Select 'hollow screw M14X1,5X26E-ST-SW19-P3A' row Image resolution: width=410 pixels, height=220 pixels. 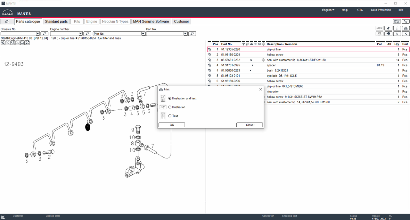tap(294, 97)
